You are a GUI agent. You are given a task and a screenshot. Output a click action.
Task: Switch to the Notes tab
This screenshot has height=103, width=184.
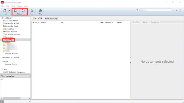click(145, 22)
